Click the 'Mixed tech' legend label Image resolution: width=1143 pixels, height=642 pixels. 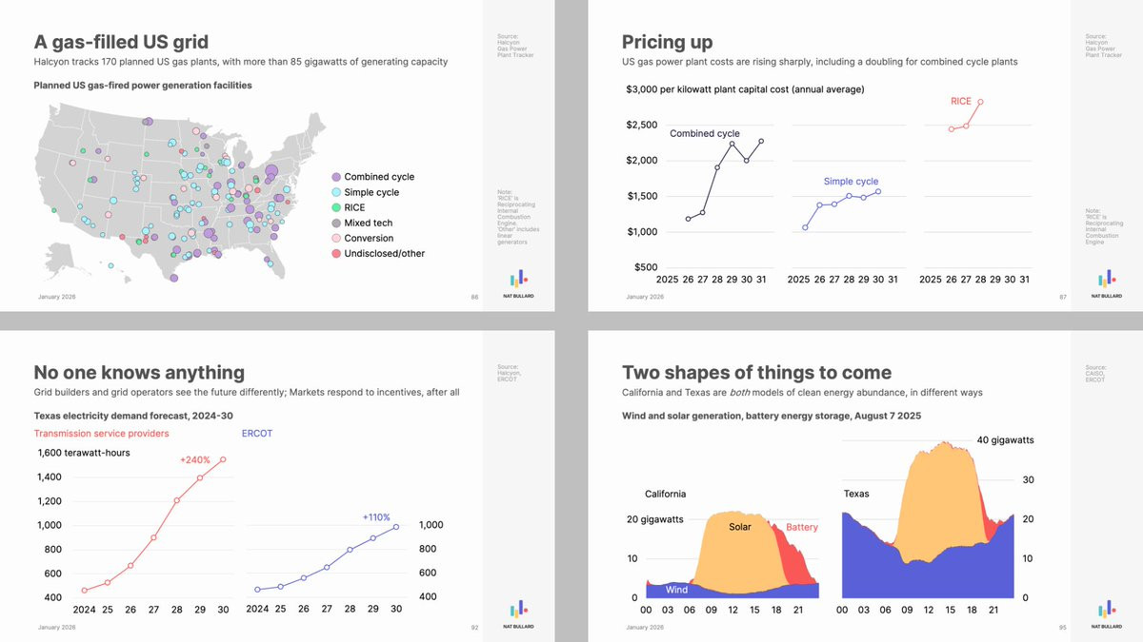tap(370, 223)
